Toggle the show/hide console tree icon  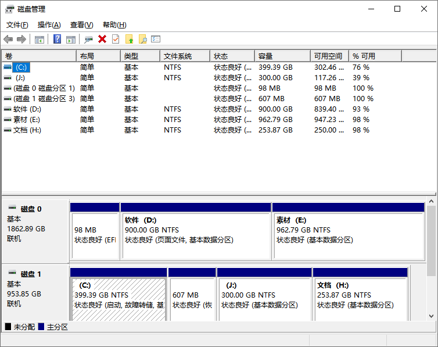pyautogui.click(x=40, y=40)
